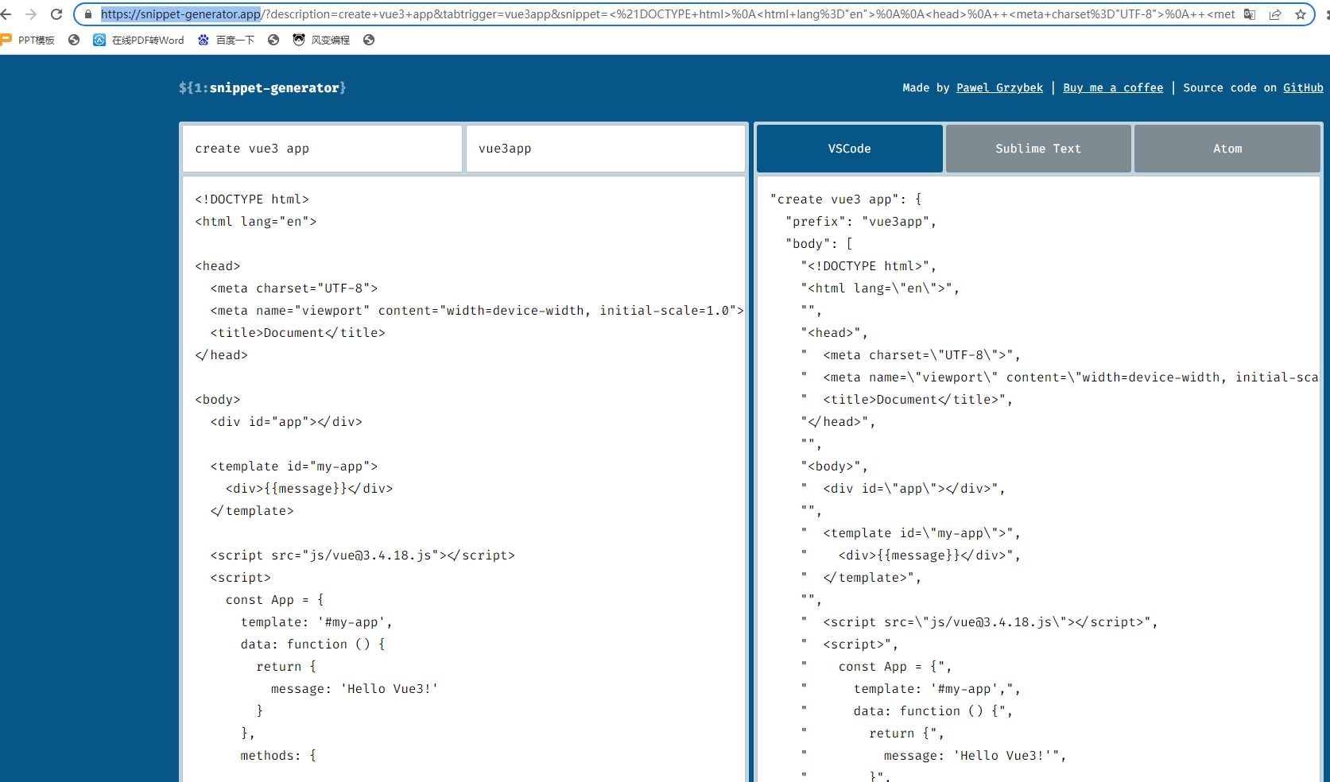Screen dimensions: 1330x782
Task: Go back to the previous page
Action: (x=6, y=14)
